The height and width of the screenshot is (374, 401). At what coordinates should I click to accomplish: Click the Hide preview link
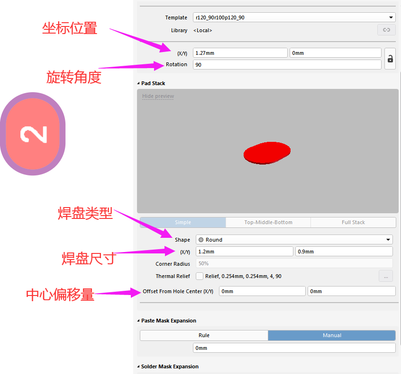[158, 96]
